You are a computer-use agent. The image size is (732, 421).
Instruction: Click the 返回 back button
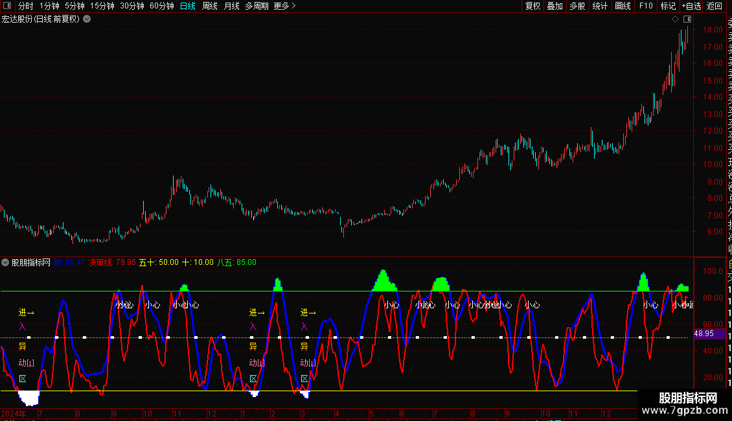coord(715,6)
